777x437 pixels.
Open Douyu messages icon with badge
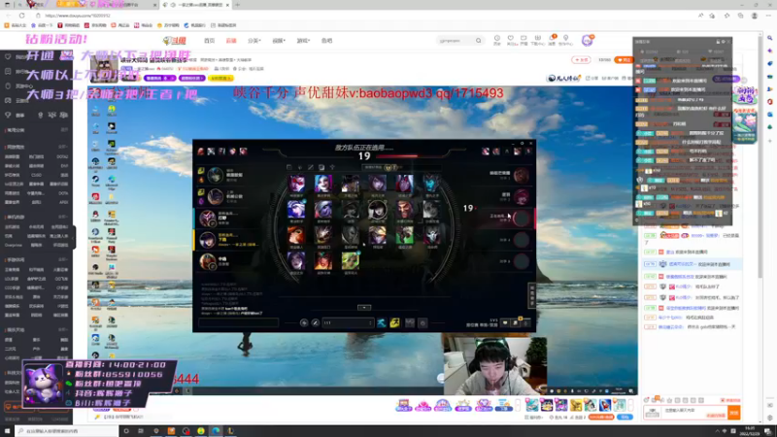[x=552, y=40]
